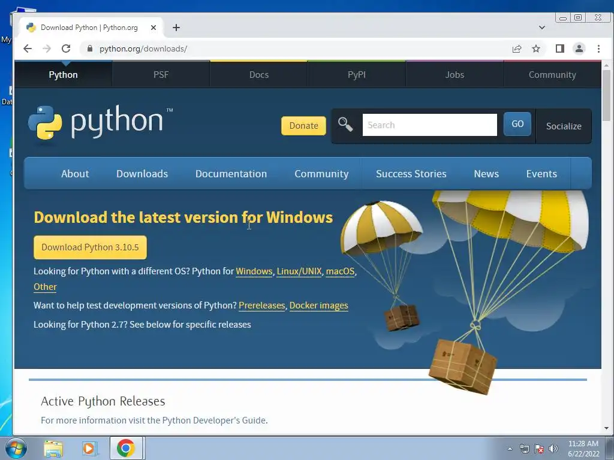Screen dimensions: 614x460
Task: Click in the Search text field
Action: (x=429, y=125)
